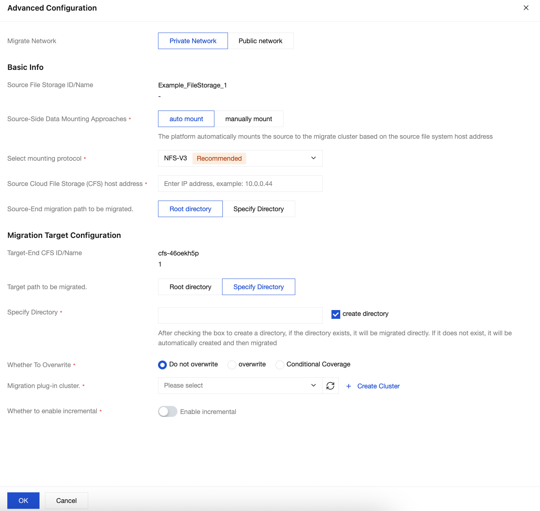Screen dimensions: 540x511
Task: Choose manually mount approach
Action: tap(248, 119)
